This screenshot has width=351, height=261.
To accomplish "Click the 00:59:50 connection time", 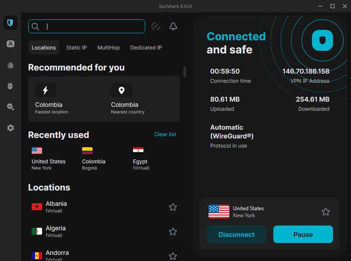I will 225,71.
